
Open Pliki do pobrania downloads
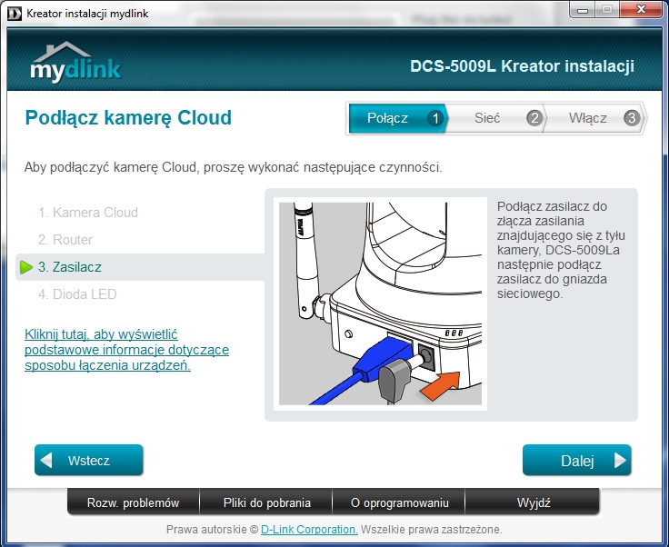pos(266,502)
